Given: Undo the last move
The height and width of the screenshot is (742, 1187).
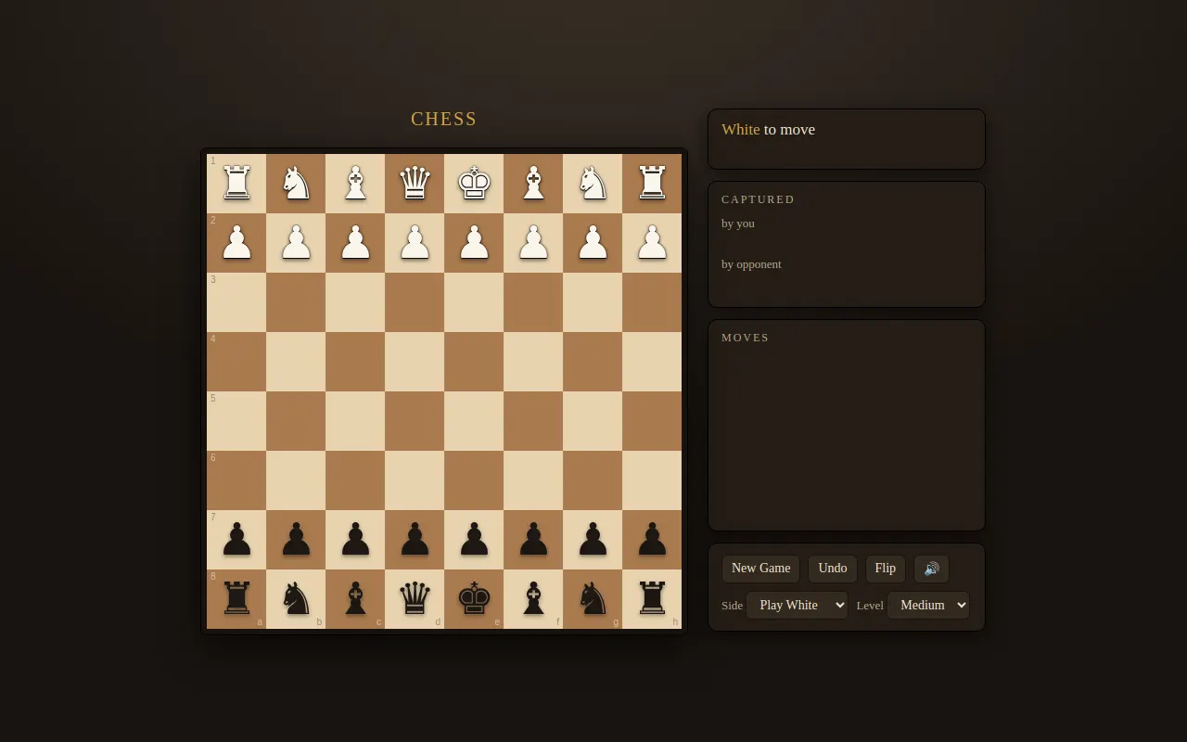Looking at the screenshot, I should [x=833, y=569].
